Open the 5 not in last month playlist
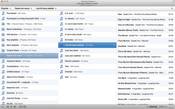The image size is (175, 109). pyautogui.click(x=87, y=35)
